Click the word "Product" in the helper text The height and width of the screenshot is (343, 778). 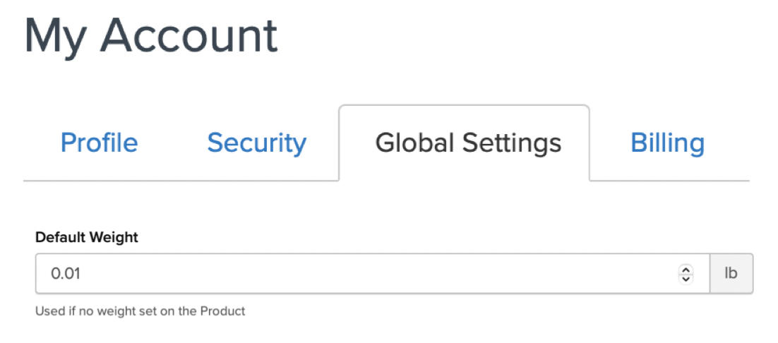point(222,311)
